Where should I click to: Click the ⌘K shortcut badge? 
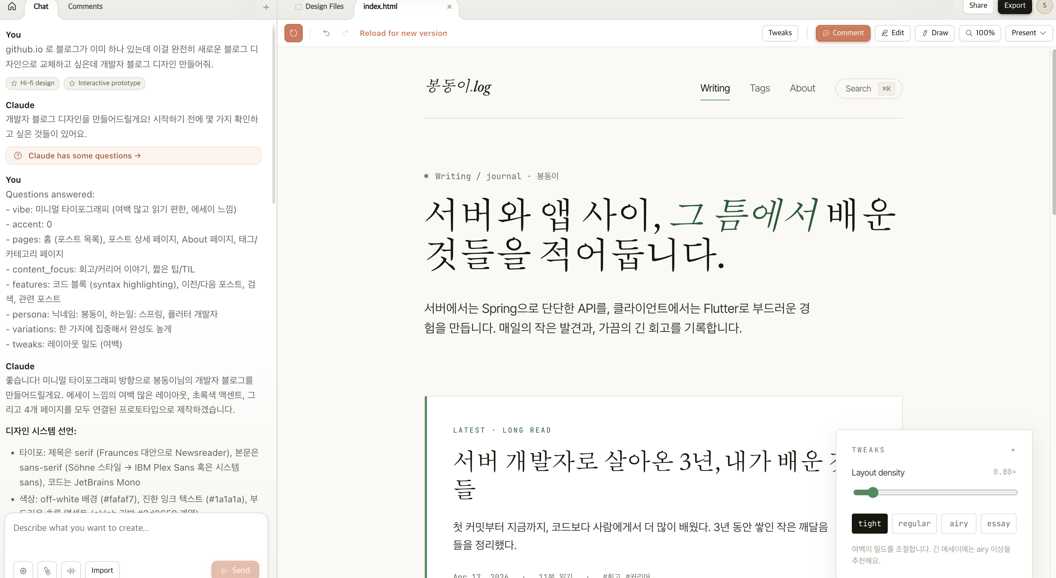click(886, 89)
